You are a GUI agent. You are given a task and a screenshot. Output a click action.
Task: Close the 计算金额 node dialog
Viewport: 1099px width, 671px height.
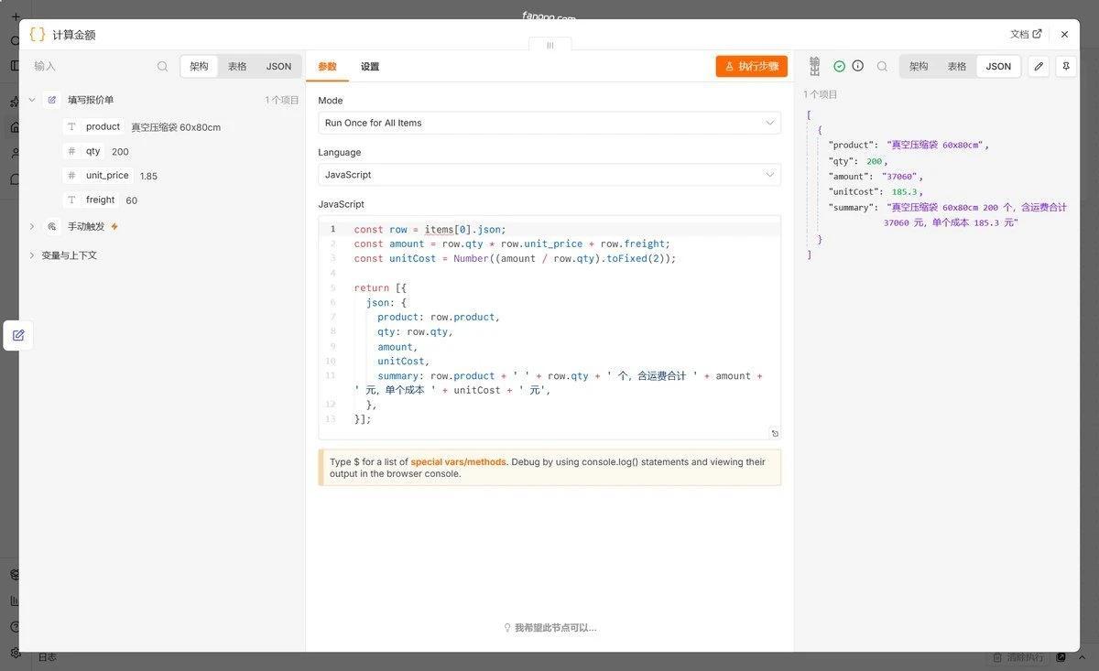click(x=1064, y=34)
